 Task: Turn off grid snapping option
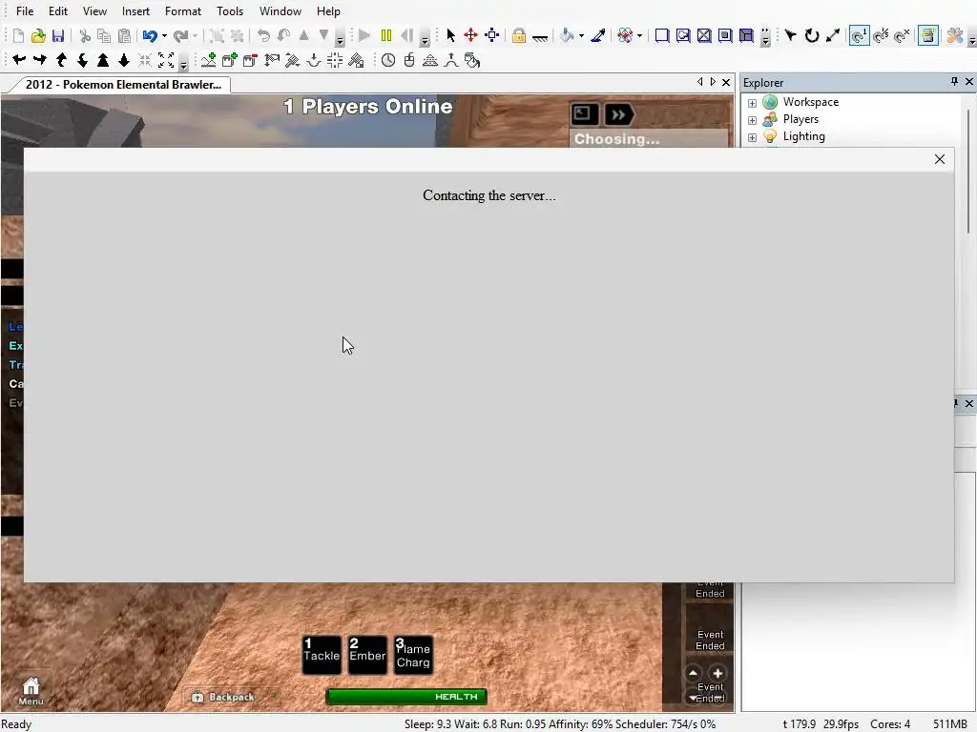coord(902,35)
